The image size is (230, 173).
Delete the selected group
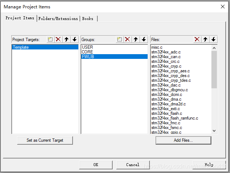point(128,39)
